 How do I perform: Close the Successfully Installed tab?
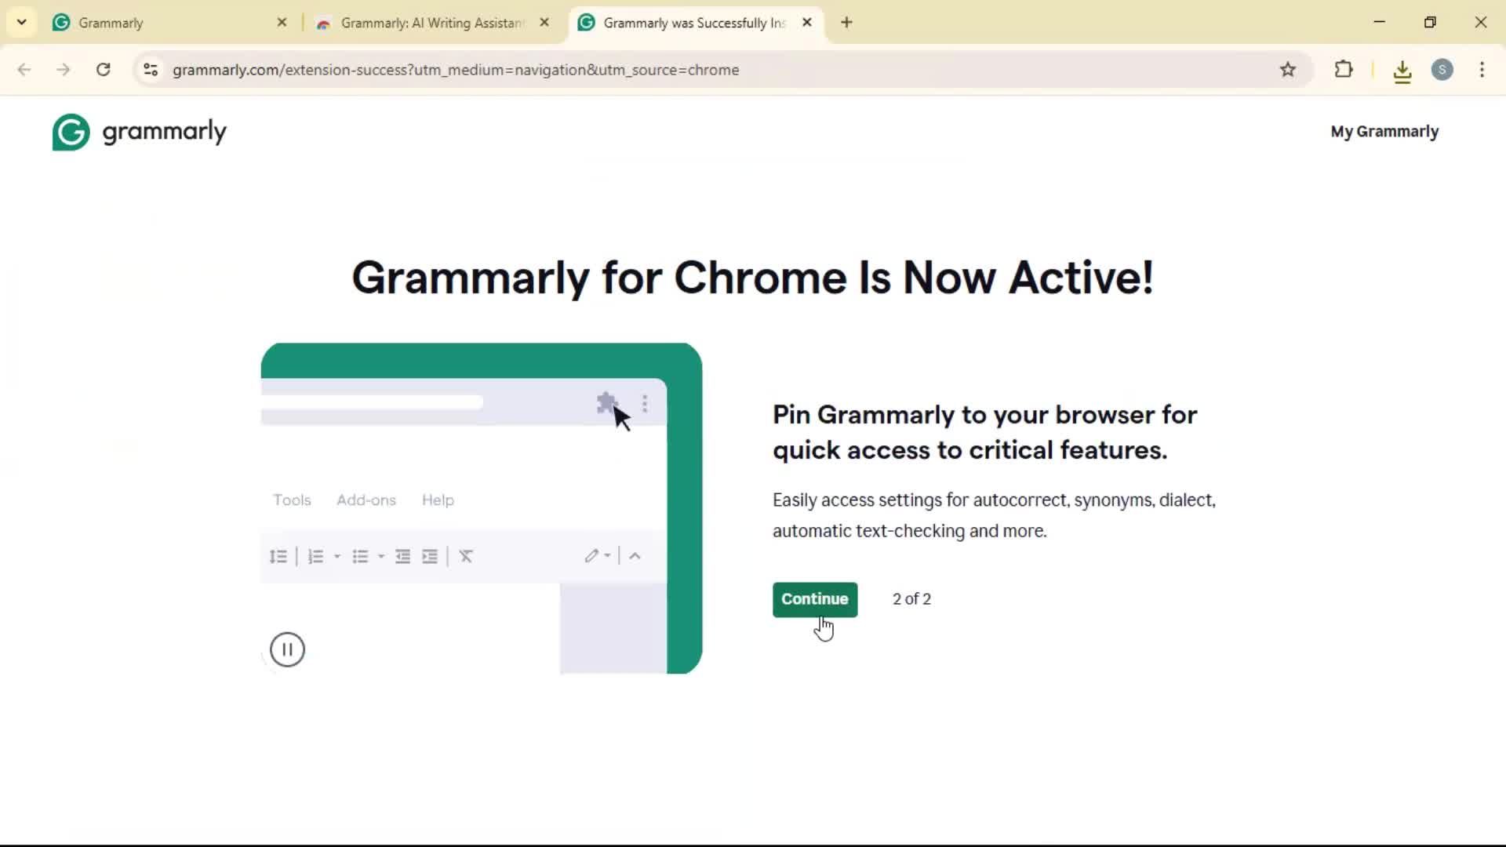coord(807,23)
